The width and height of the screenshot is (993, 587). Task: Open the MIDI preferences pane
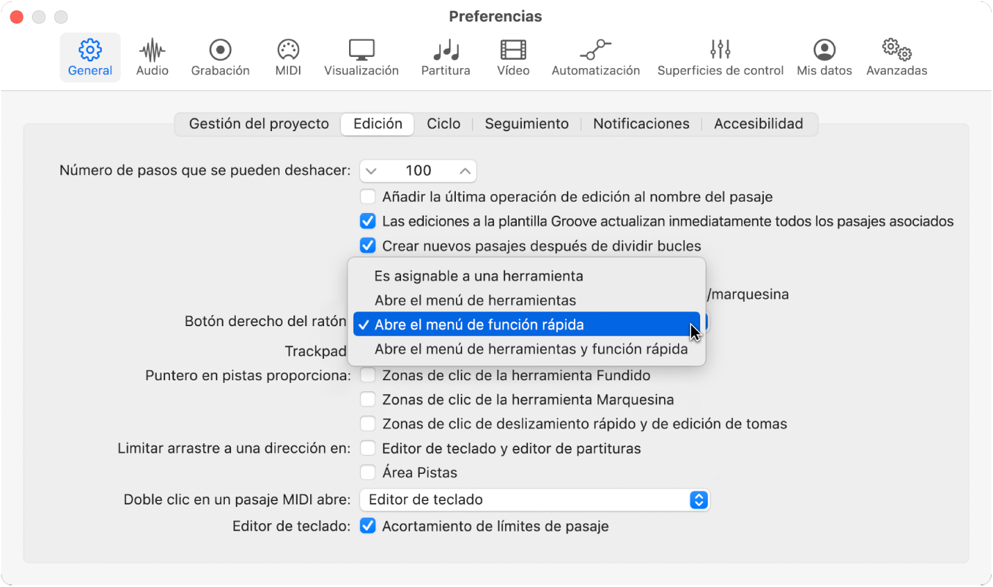(288, 58)
